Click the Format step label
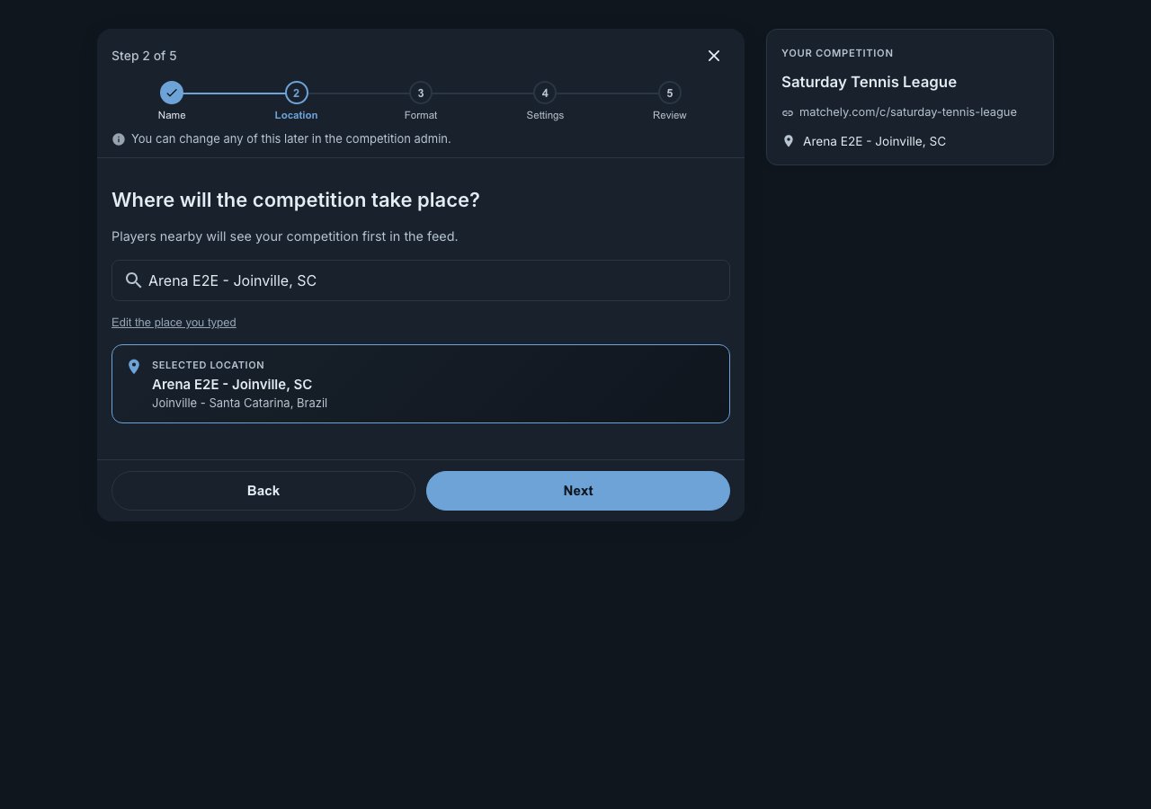1151x809 pixels. [x=421, y=115]
